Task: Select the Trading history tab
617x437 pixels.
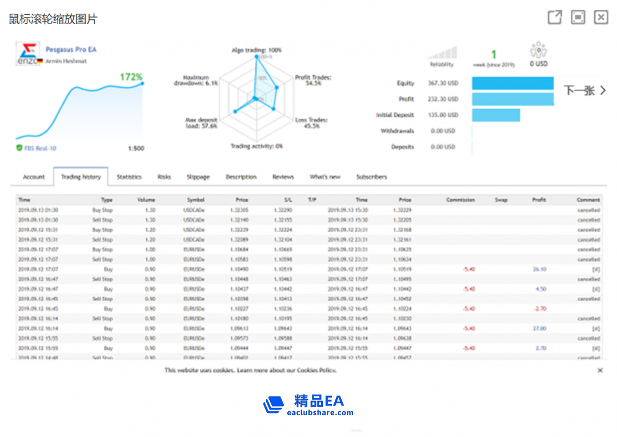Action: [81, 177]
